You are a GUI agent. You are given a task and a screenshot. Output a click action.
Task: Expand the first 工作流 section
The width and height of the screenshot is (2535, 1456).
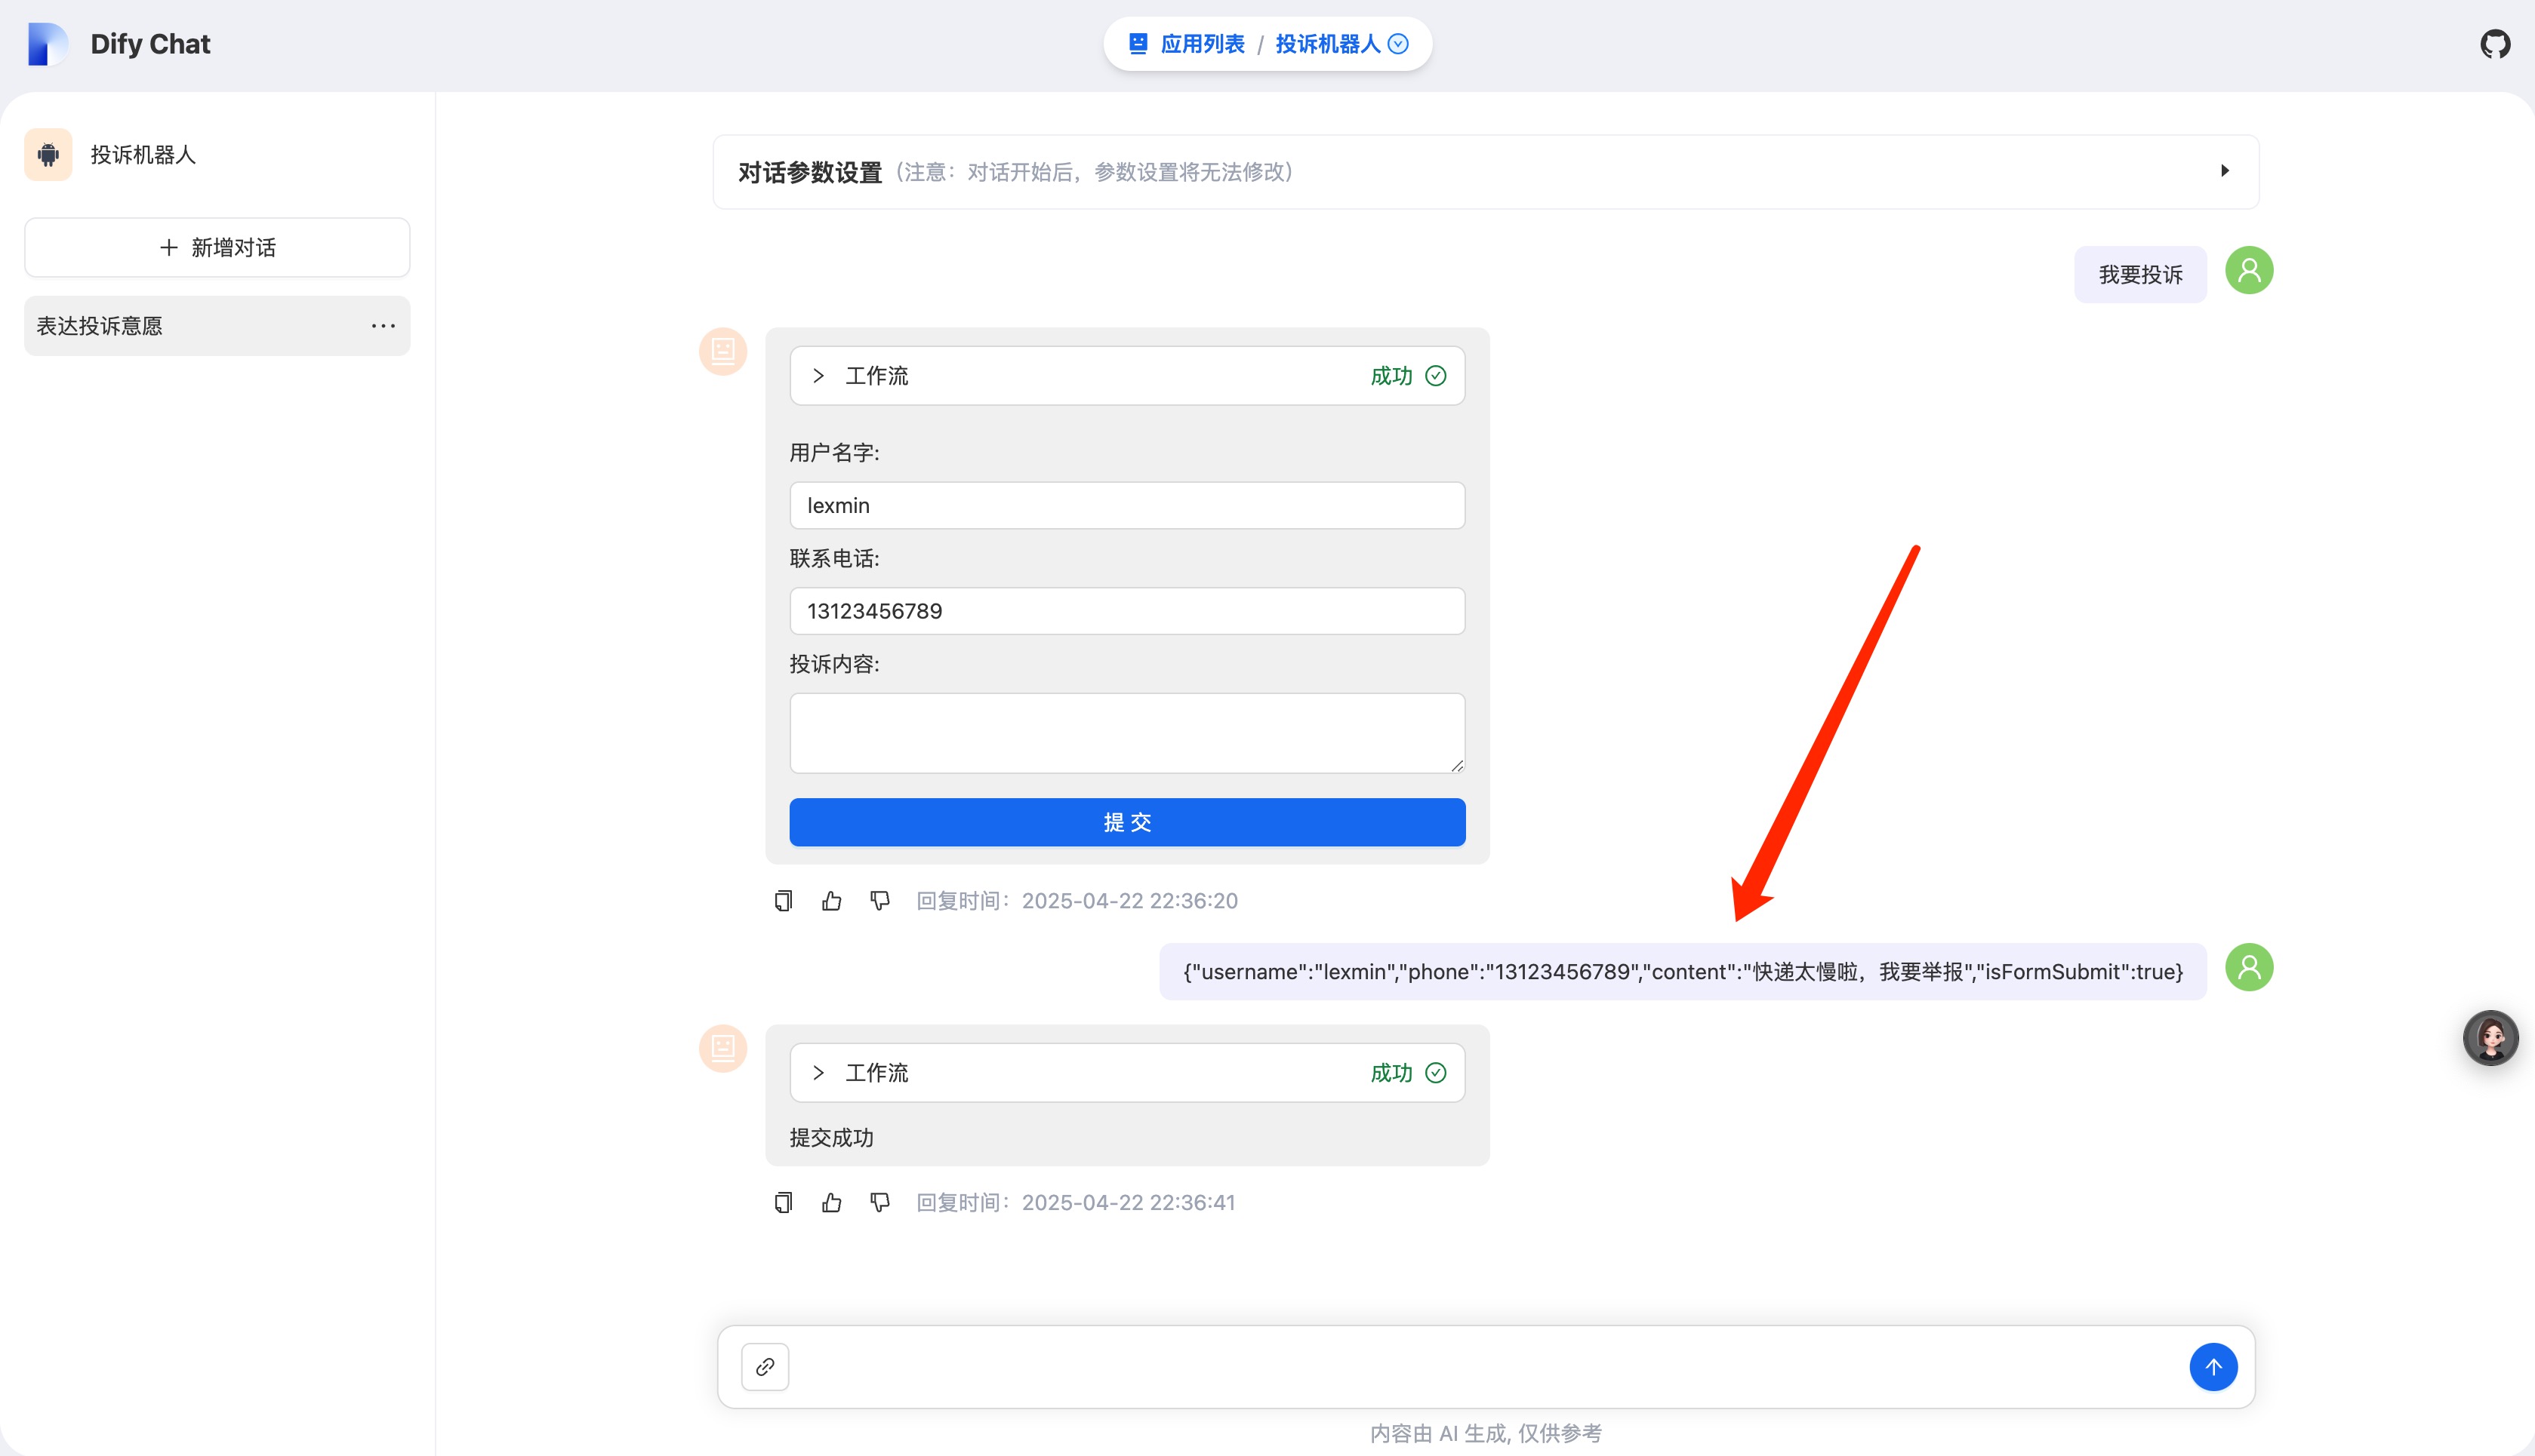pos(818,376)
